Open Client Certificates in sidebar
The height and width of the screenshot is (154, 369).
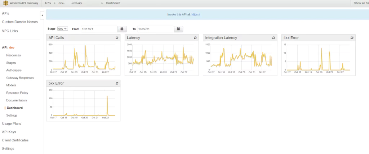[15, 140]
